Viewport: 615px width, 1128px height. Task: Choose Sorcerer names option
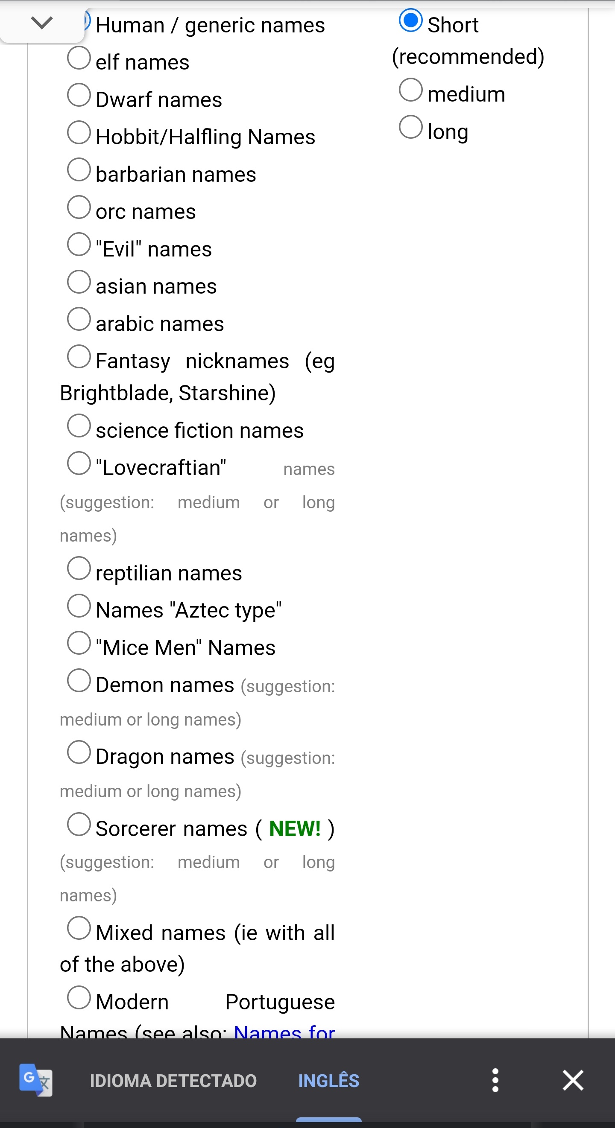(79, 824)
